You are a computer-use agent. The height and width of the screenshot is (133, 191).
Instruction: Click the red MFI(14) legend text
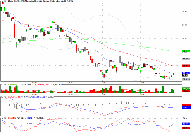(x=12, y=118)
